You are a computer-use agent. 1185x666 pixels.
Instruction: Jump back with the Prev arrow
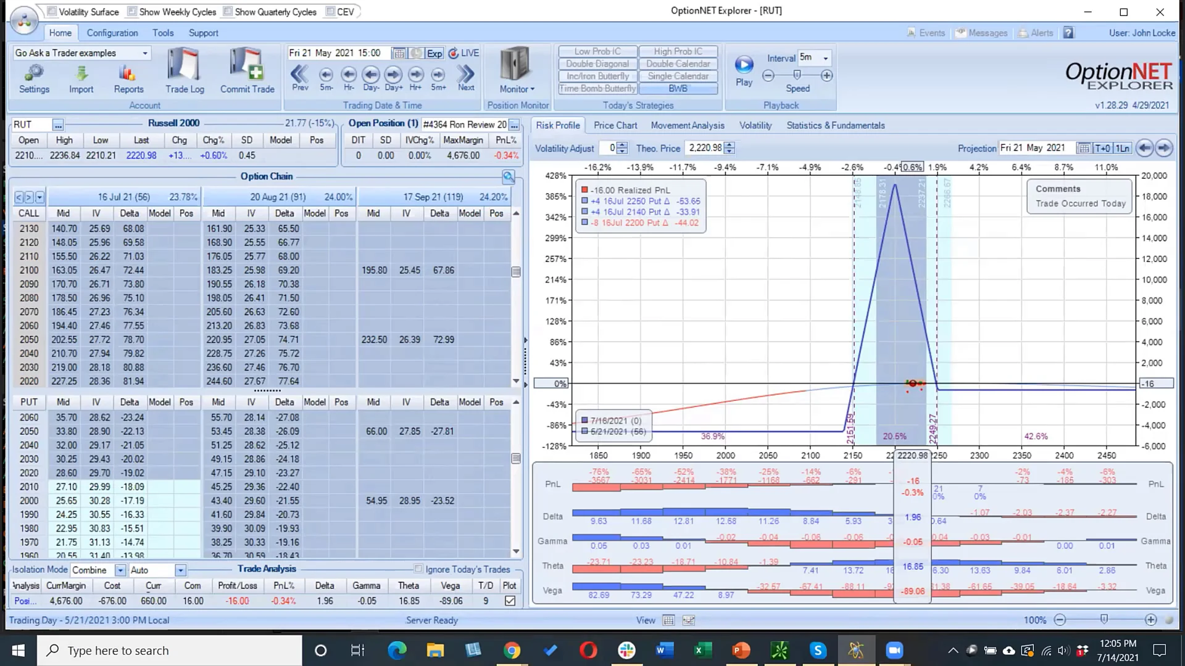point(300,78)
